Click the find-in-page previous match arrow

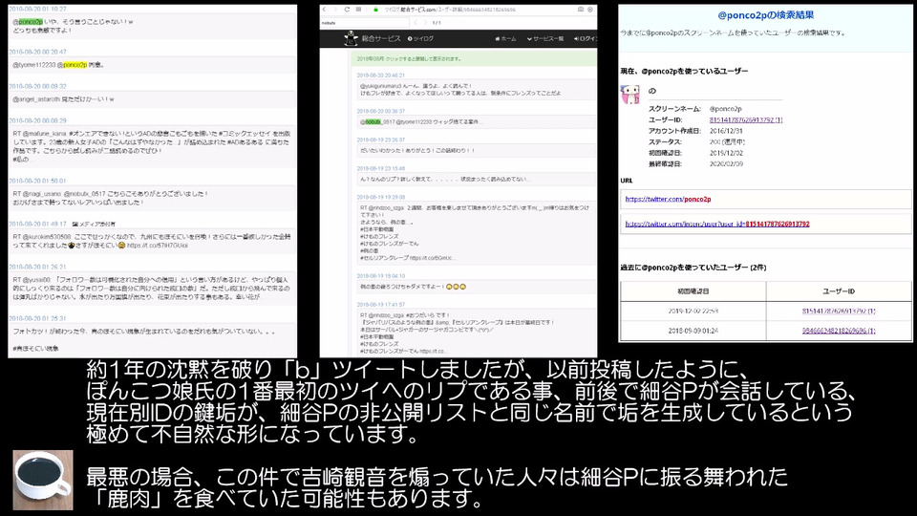(x=416, y=22)
